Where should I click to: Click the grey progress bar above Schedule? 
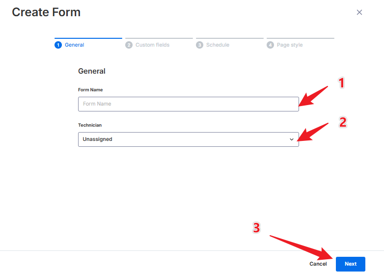point(230,38)
